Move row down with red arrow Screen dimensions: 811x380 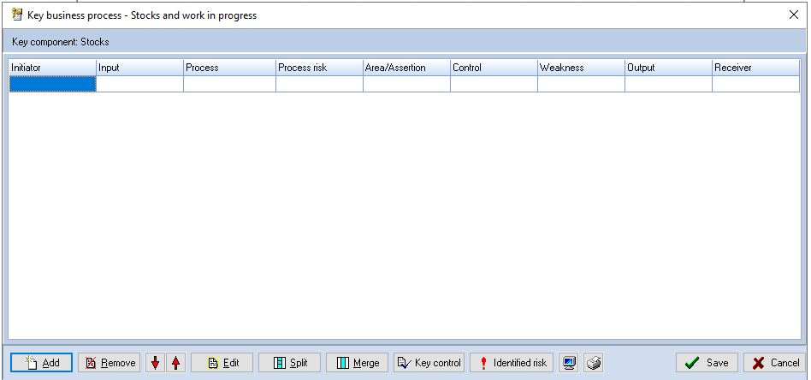(x=155, y=363)
